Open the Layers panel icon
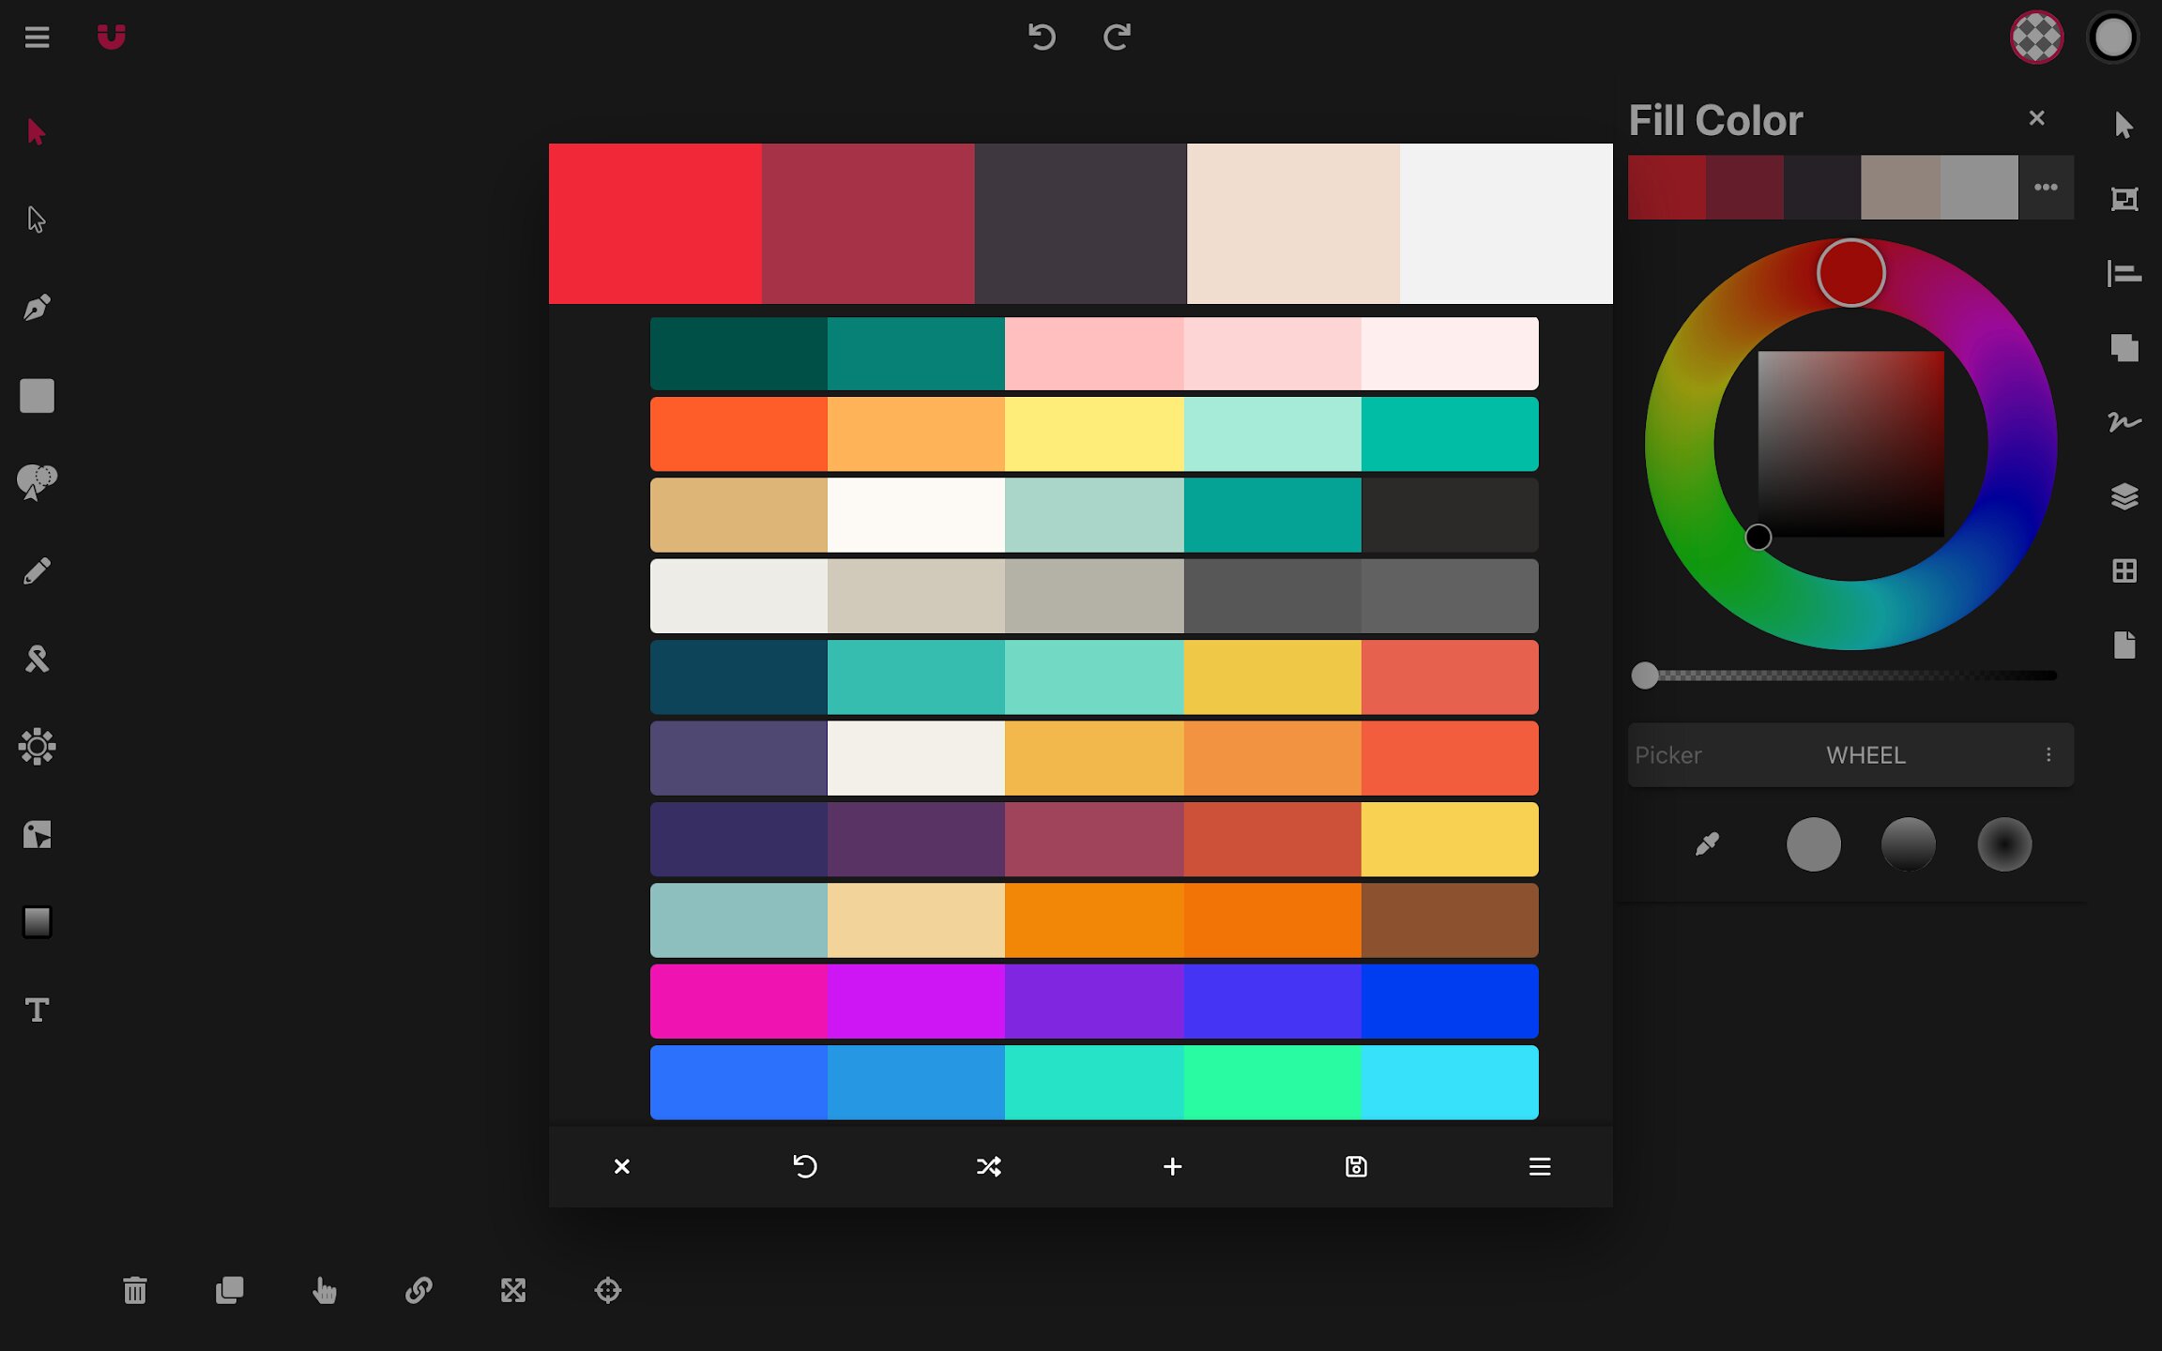This screenshot has width=2162, height=1351. pyautogui.click(x=2124, y=496)
